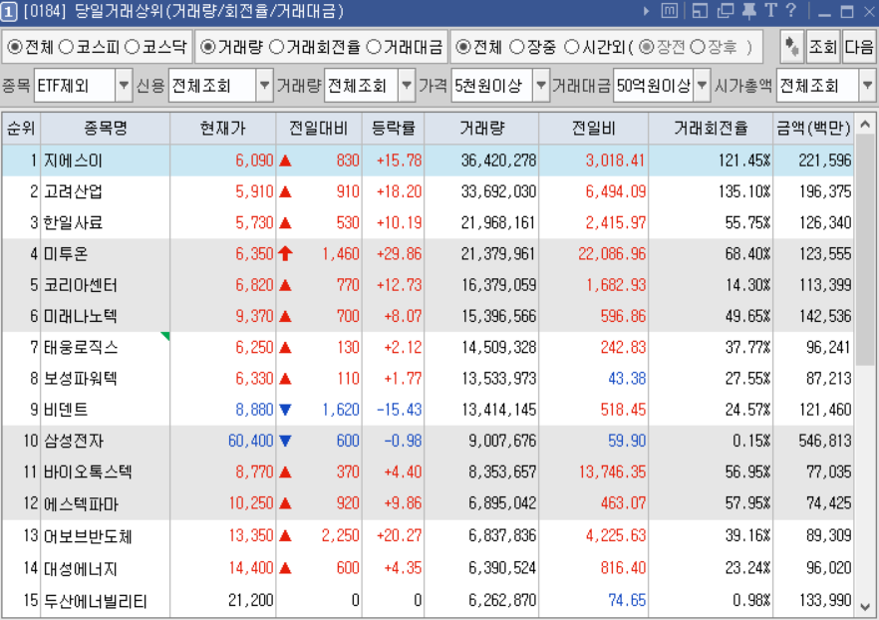This screenshot has height=620, width=879.
Task: Open help with question mark icon
Action: [x=791, y=11]
